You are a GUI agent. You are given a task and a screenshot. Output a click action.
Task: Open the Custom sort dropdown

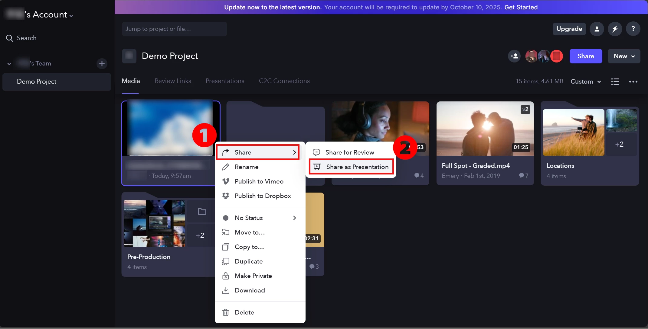585,81
